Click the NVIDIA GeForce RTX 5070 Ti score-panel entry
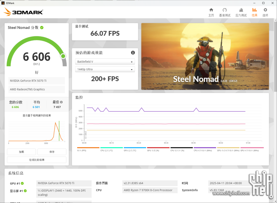 point(36,81)
